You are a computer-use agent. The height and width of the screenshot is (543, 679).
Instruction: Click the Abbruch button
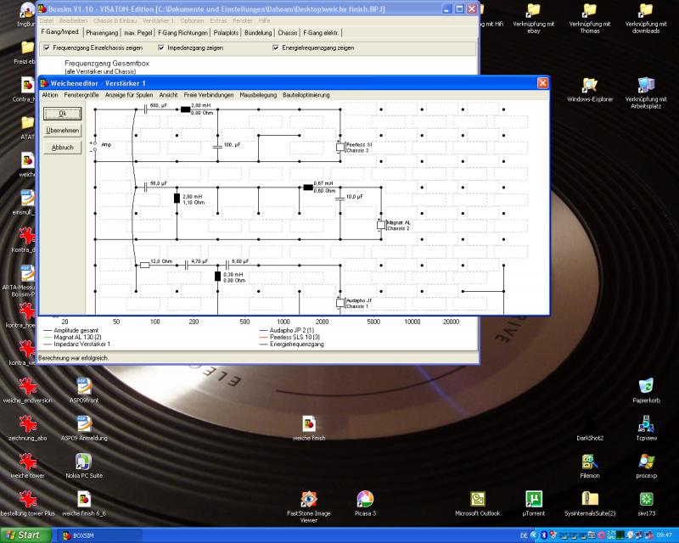62,148
